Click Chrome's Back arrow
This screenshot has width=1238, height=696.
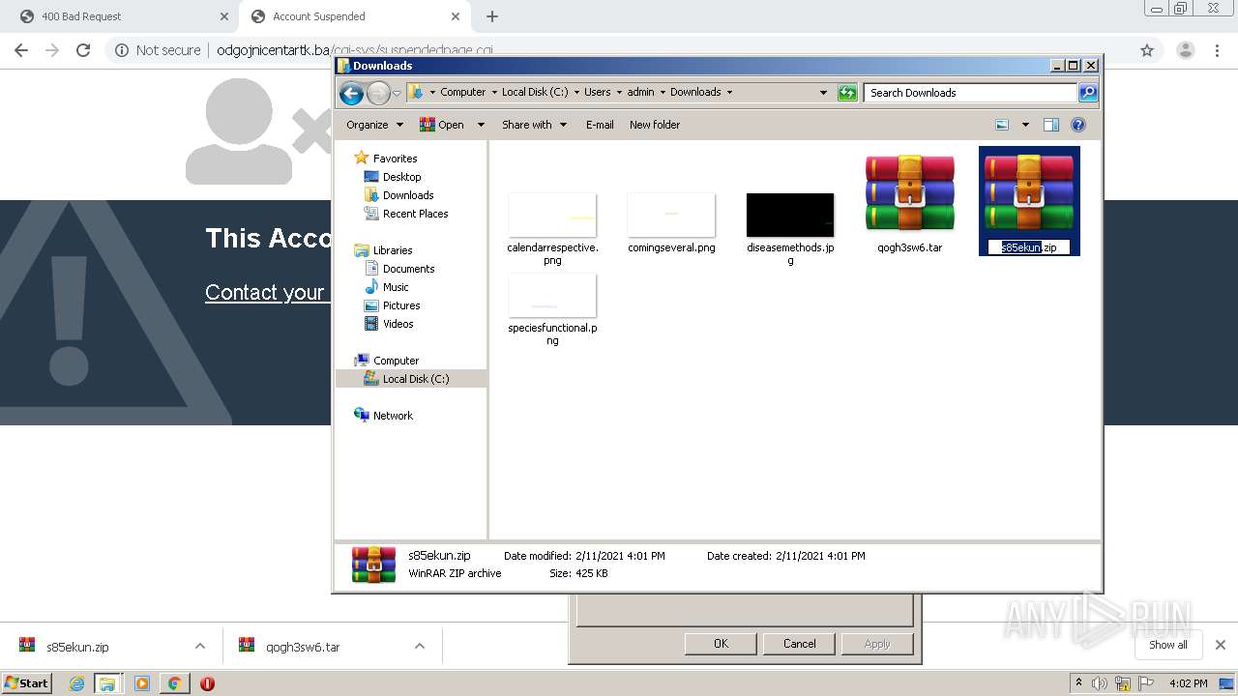click(21, 50)
